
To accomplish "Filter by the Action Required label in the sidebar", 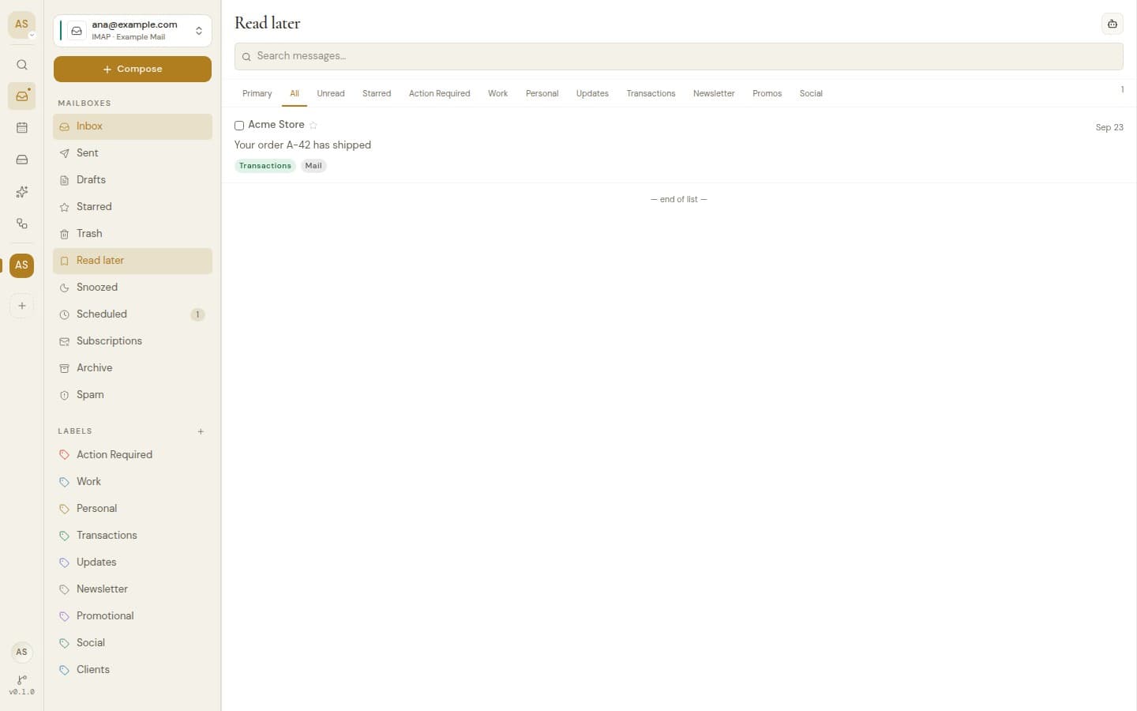I will tap(133, 455).
